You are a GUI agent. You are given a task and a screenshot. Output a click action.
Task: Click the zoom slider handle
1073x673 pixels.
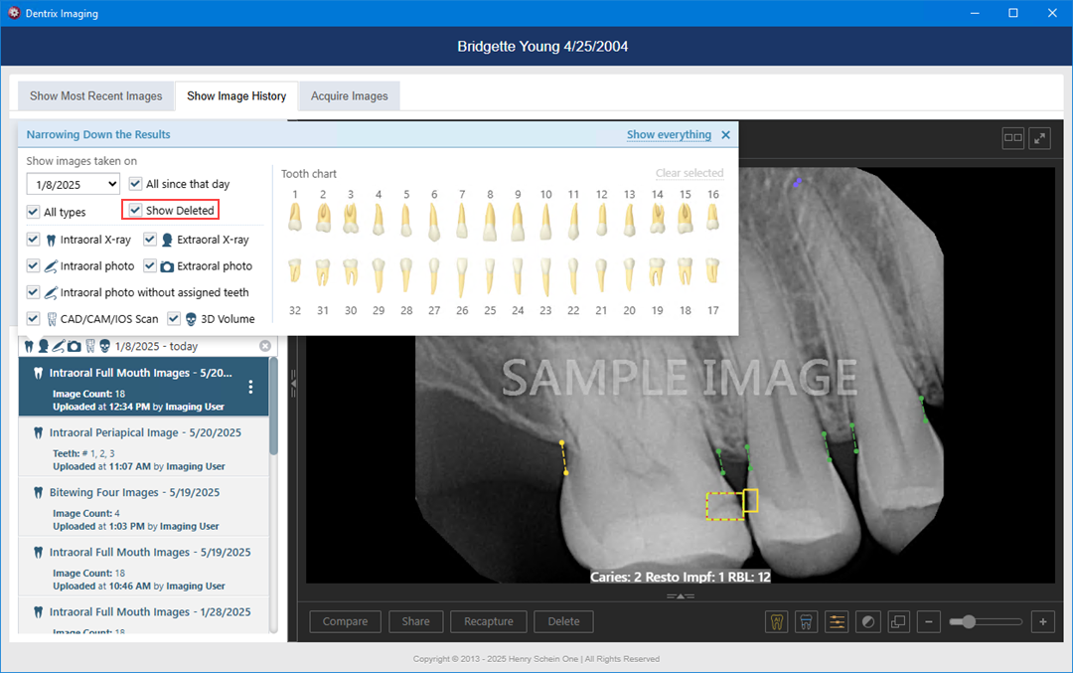(969, 621)
